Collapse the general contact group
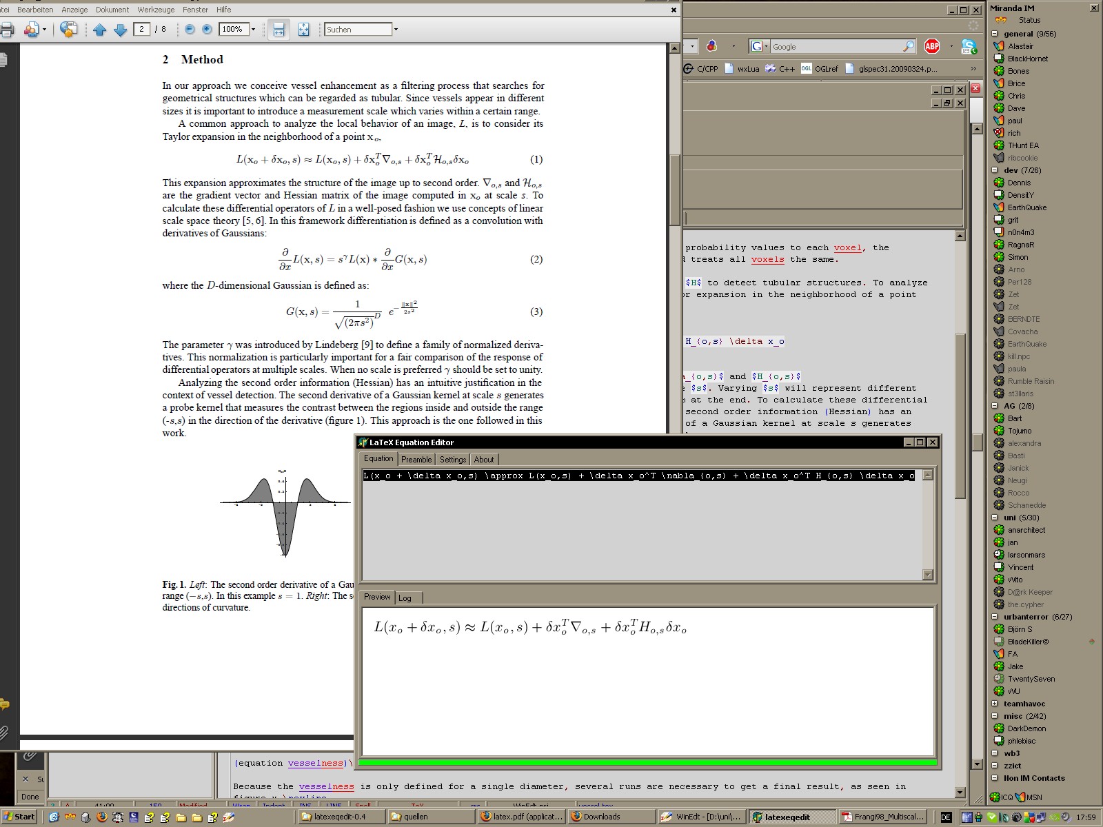The image size is (1103, 827). point(995,34)
